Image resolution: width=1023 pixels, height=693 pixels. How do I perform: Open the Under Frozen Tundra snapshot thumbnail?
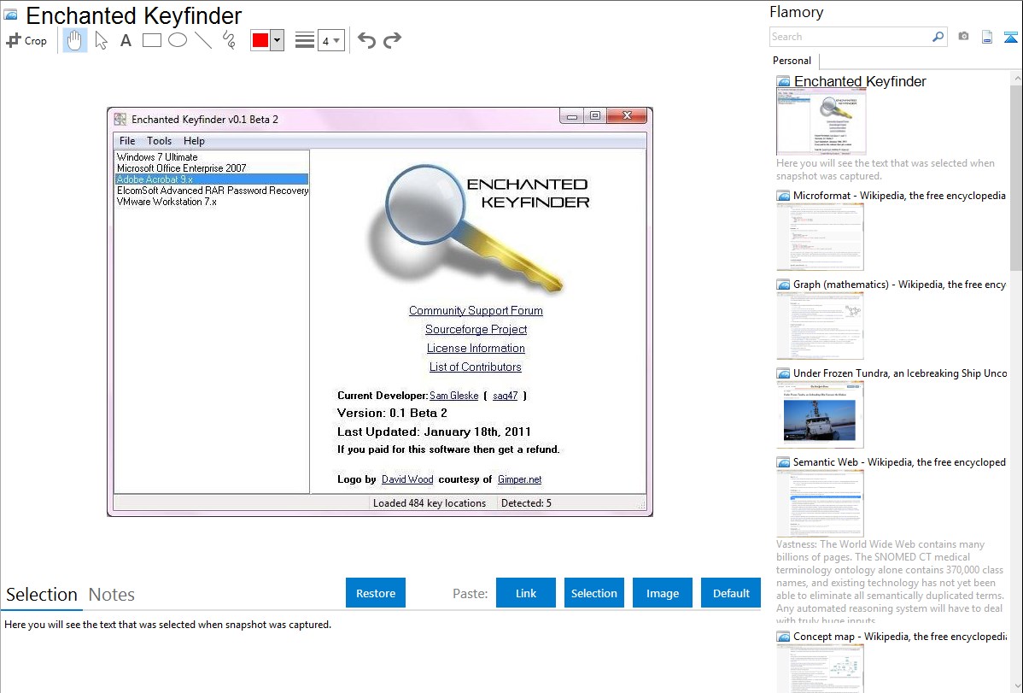point(820,414)
